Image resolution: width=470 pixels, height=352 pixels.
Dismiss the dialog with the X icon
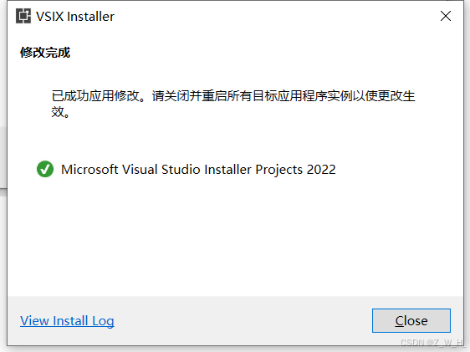(446, 16)
